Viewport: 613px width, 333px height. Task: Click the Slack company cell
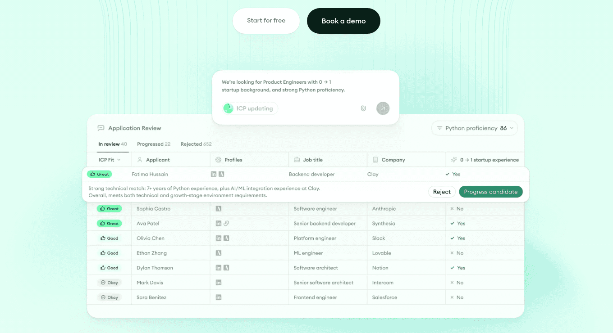click(379, 238)
